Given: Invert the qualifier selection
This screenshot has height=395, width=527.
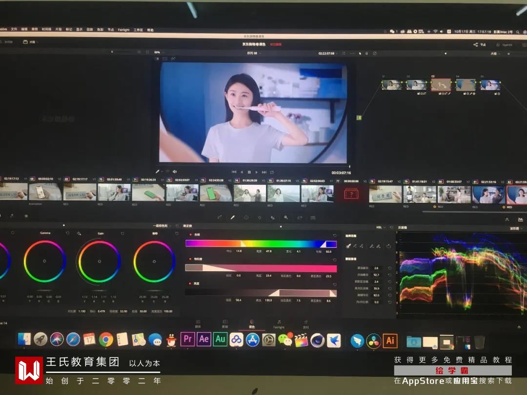Looking at the screenshot, I should tap(388, 246).
